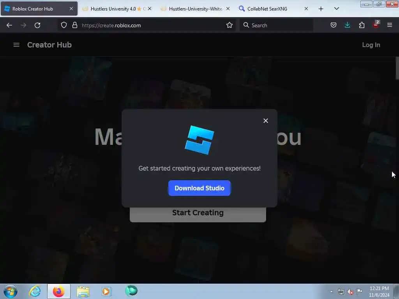Click the green round taskbar app icon
The height and width of the screenshot is (299, 399).
pos(131,291)
